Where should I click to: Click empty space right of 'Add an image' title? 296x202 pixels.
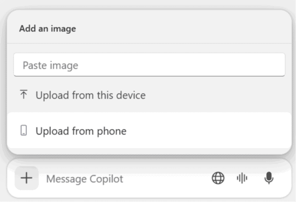tap(188, 29)
